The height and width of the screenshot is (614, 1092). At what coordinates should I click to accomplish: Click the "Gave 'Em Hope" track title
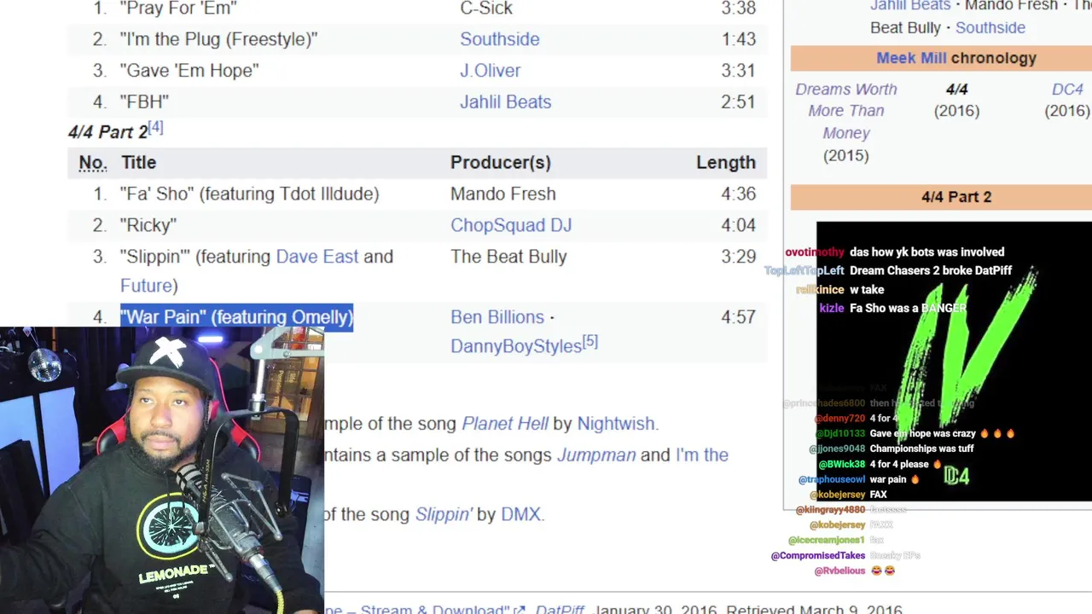189,71
